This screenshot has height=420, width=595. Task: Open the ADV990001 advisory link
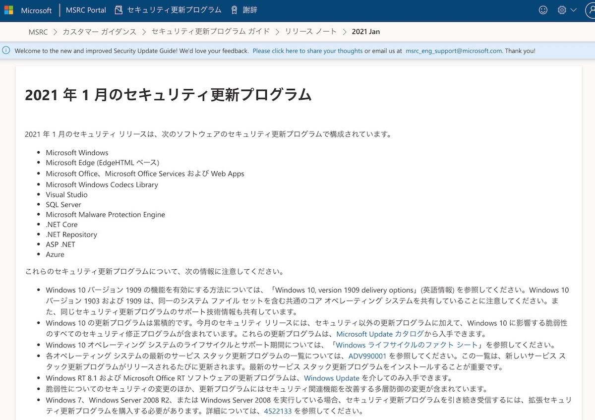pos(367,356)
